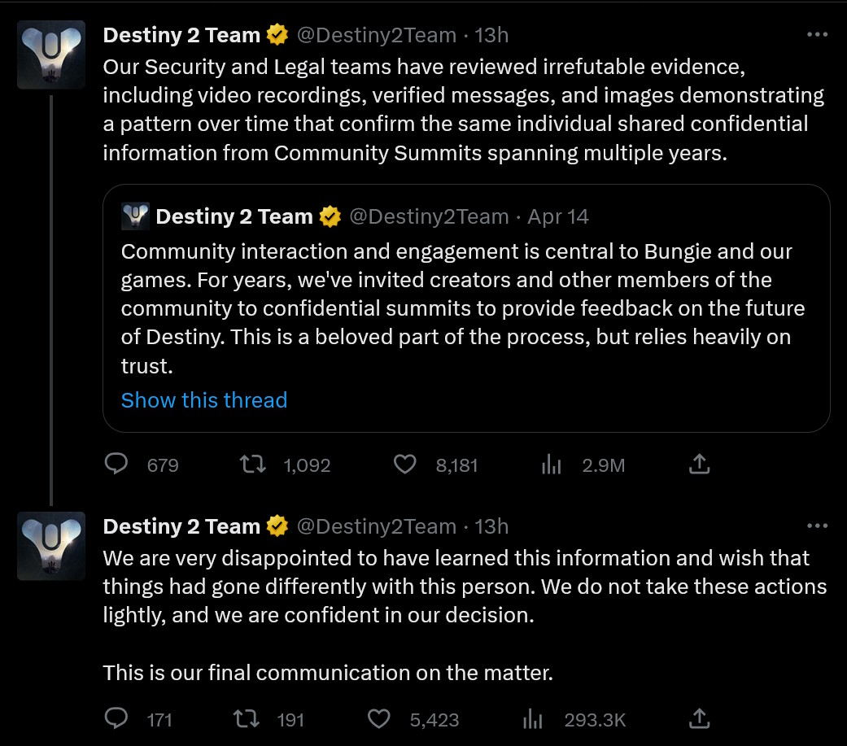Reply to the first Destiny 2 Team tweet
The height and width of the screenshot is (746, 847).
coord(116,465)
